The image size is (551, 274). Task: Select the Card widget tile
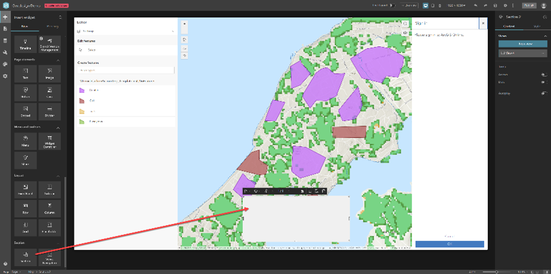click(49, 93)
